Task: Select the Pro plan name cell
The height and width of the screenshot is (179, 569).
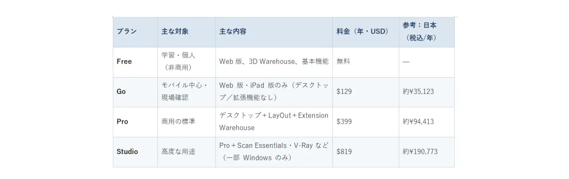Action: click(x=135, y=122)
